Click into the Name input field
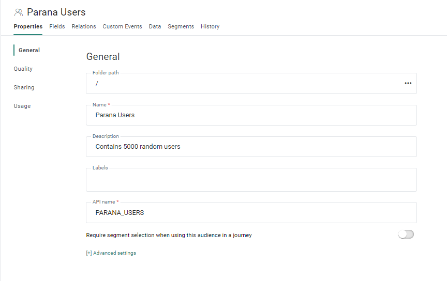Viewport: 447px width, 281px height. pos(251,115)
